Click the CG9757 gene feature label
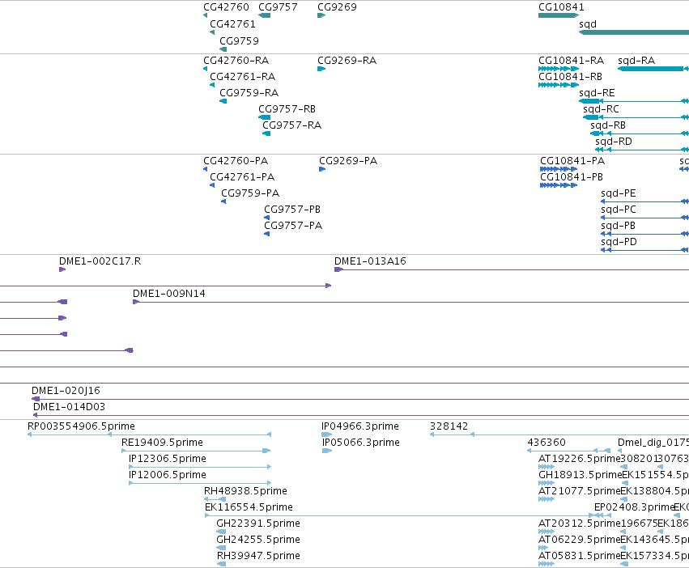The width and height of the screenshot is (689, 568). click(278, 7)
